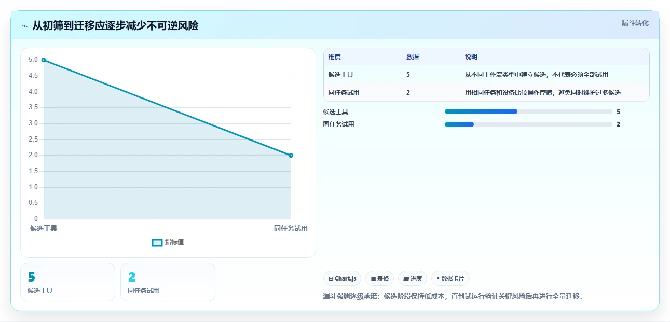Click the value 2 beside 同任务试用 bar

(618, 124)
